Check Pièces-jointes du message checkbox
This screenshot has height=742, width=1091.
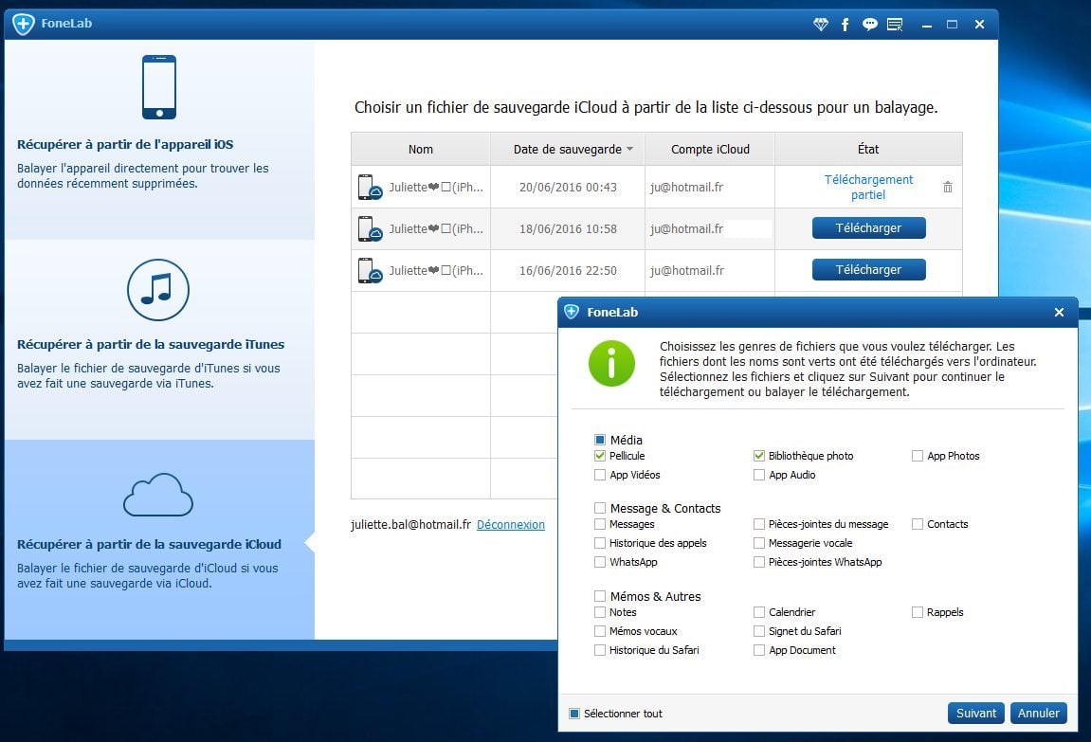click(759, 524)
